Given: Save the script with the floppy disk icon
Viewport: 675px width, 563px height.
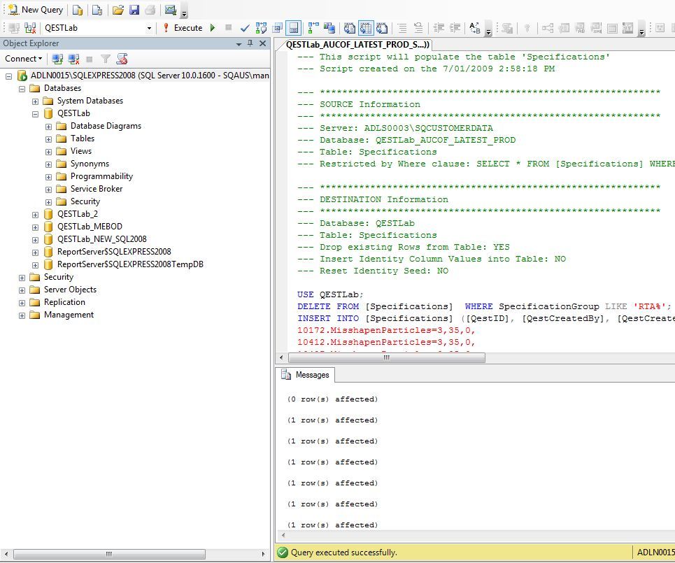Looking at the screenshot, I should click(x=134, y=10).
